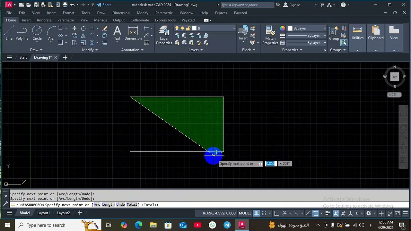Open the object color ByLayer dropdown
The image size is (411, 231).
[x=307, y=28]
